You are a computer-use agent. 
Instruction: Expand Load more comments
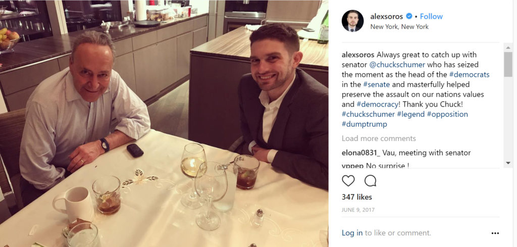pos(379,138)
